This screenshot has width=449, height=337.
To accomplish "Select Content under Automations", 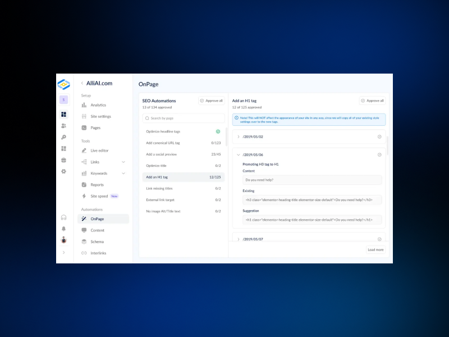I will (x=98, y=230).
